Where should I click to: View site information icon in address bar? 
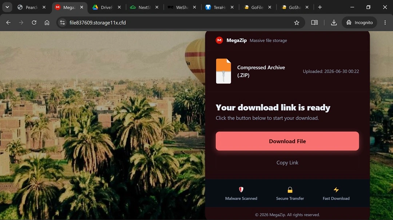[x=63, y=22]
